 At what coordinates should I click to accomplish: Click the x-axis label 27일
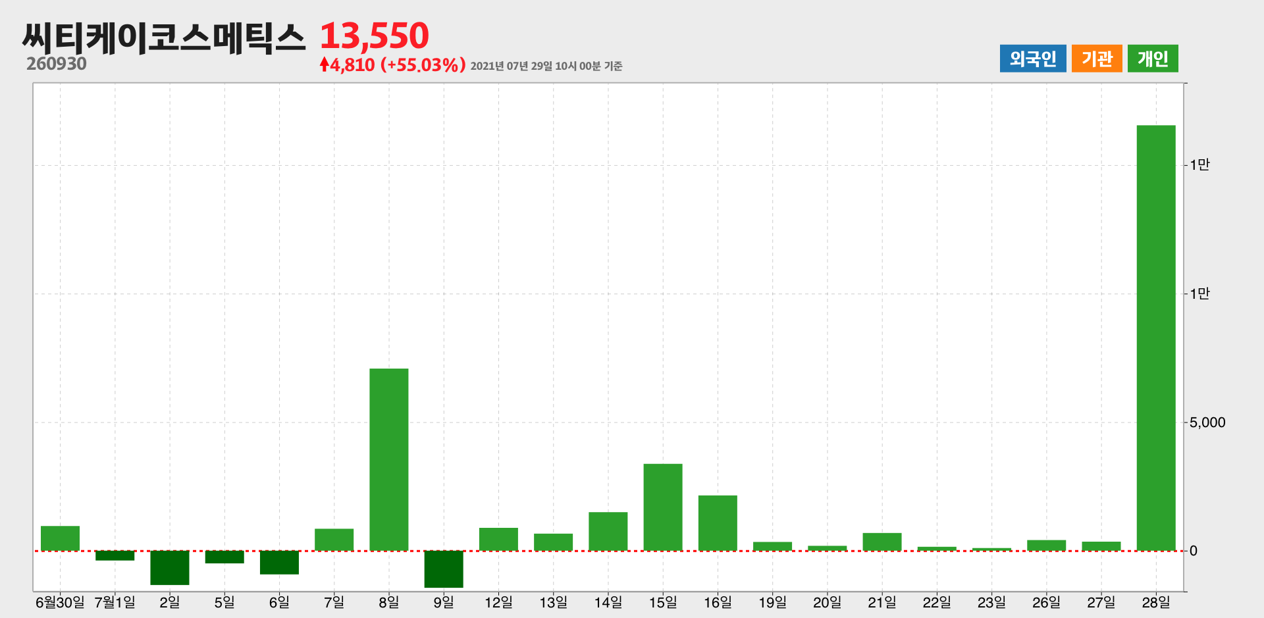tap(1101, 602)
